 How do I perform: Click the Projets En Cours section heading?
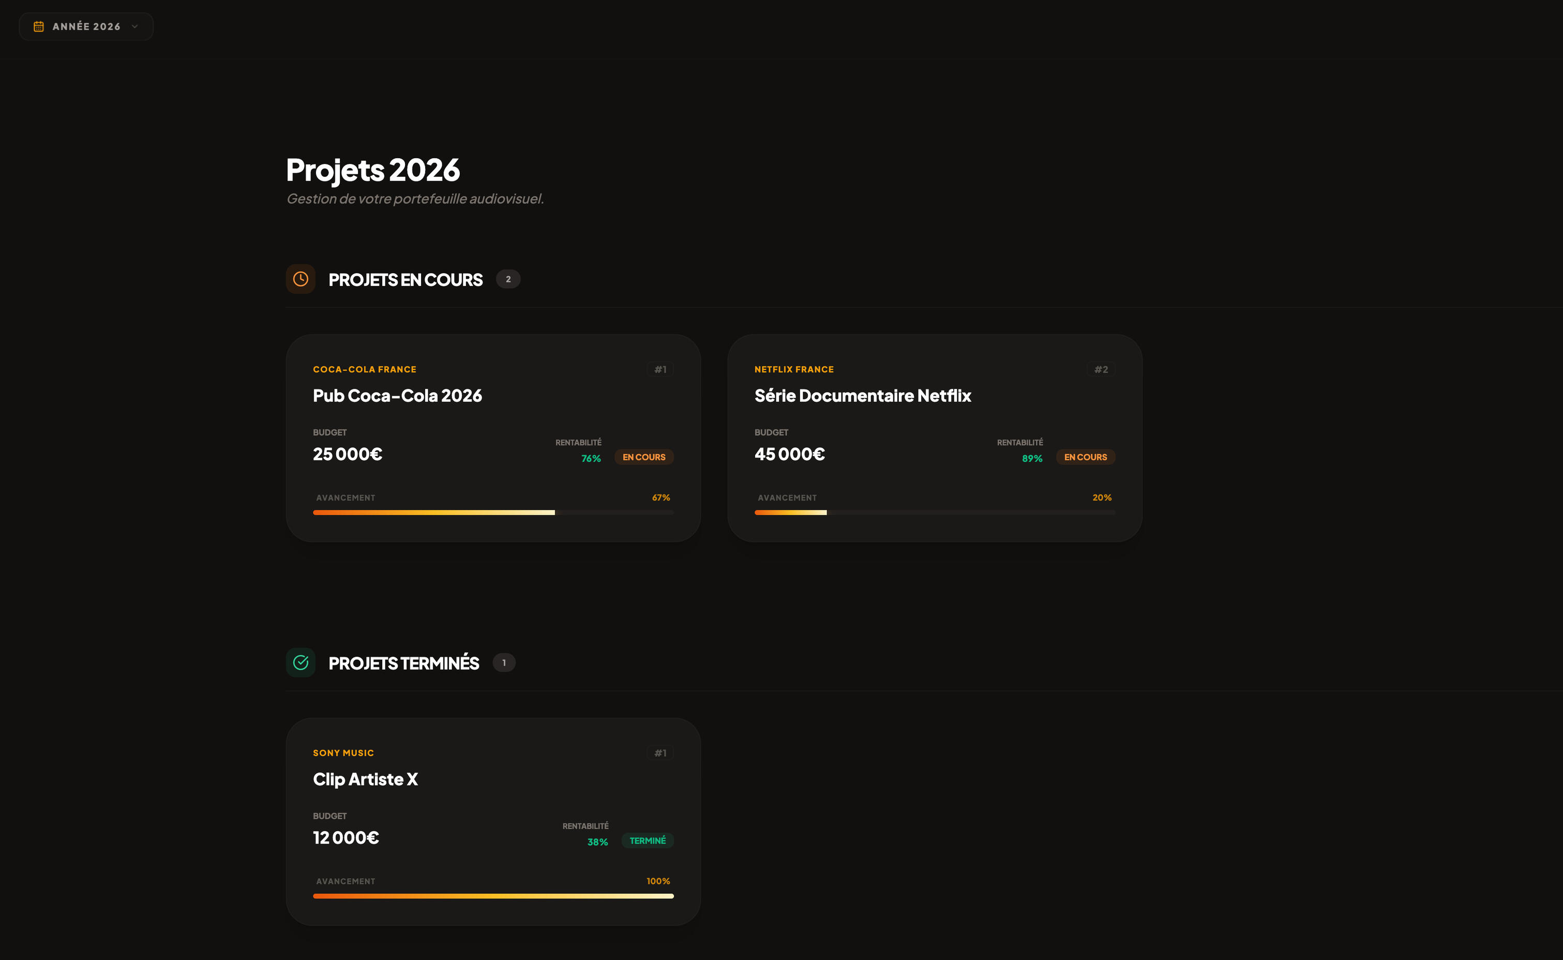[405, 280]
